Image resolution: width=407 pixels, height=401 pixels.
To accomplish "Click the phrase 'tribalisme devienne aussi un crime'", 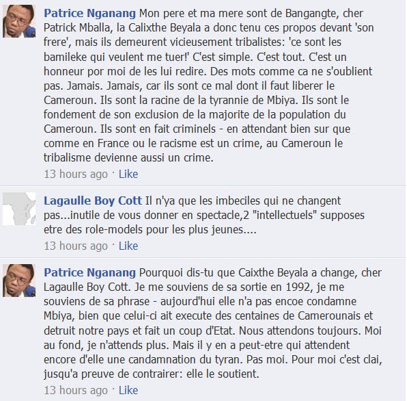I will tap(128, 157).
